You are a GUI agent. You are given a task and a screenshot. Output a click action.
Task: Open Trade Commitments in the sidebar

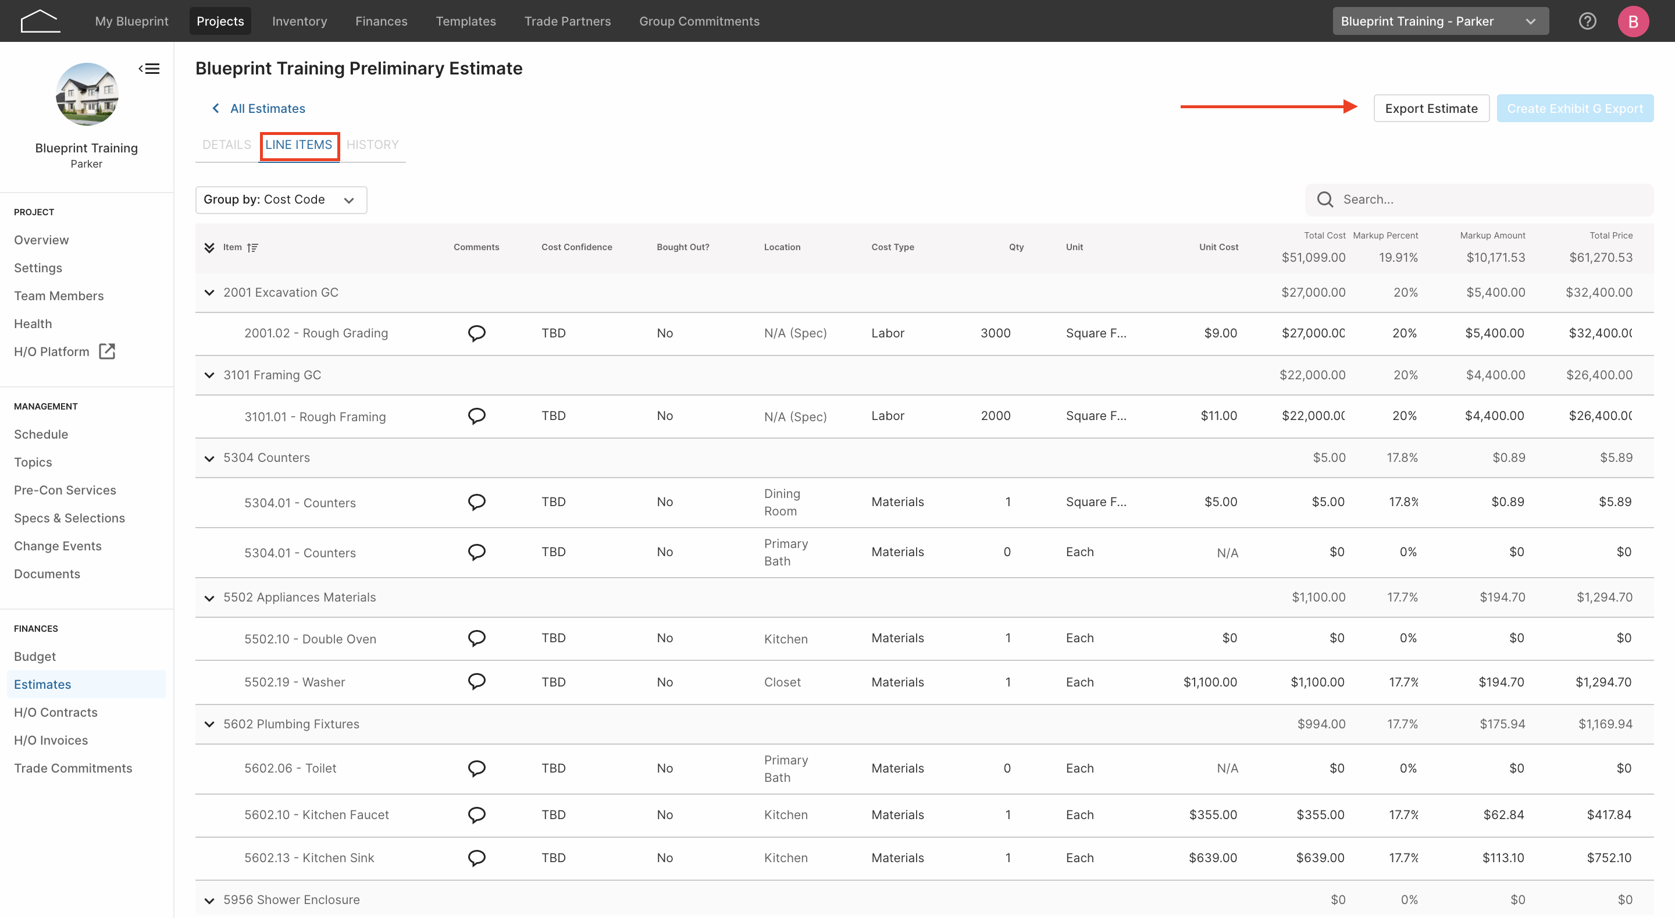(73, 768)
